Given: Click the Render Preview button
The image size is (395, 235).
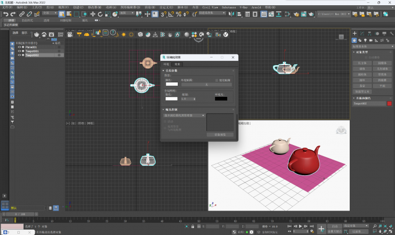Looking at the screenshot, I should pos(220,135).
